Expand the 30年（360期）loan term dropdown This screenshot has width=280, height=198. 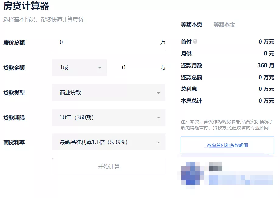[x=108, y=118]
